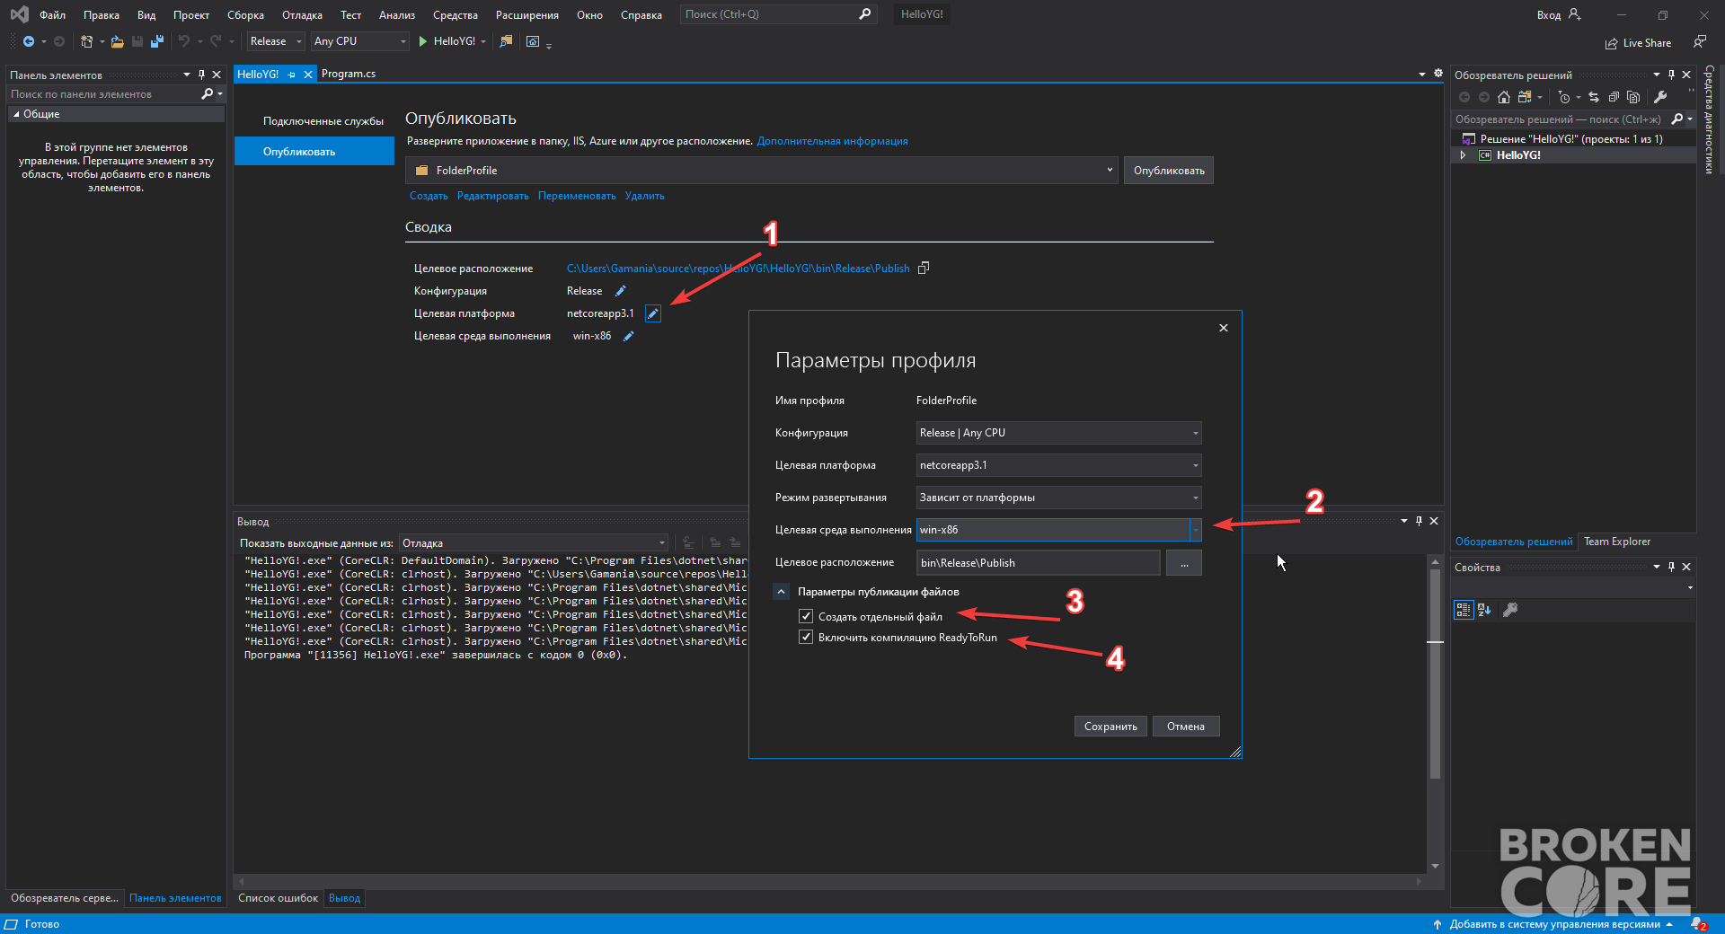Click the pin toggle on the HelloYG! tab

coord(291,75)
